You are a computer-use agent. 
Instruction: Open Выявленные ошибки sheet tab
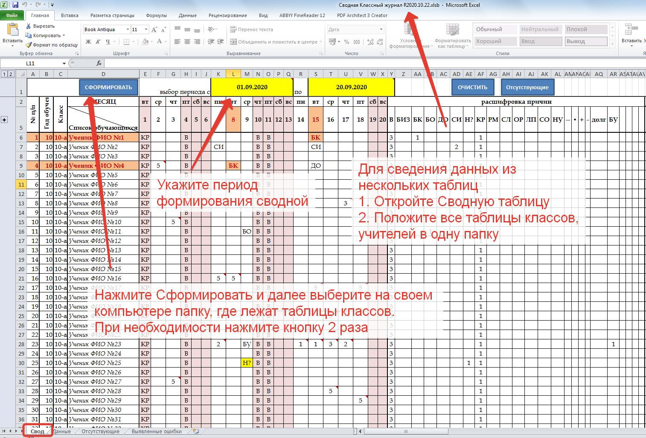click(x=157, y=431)
